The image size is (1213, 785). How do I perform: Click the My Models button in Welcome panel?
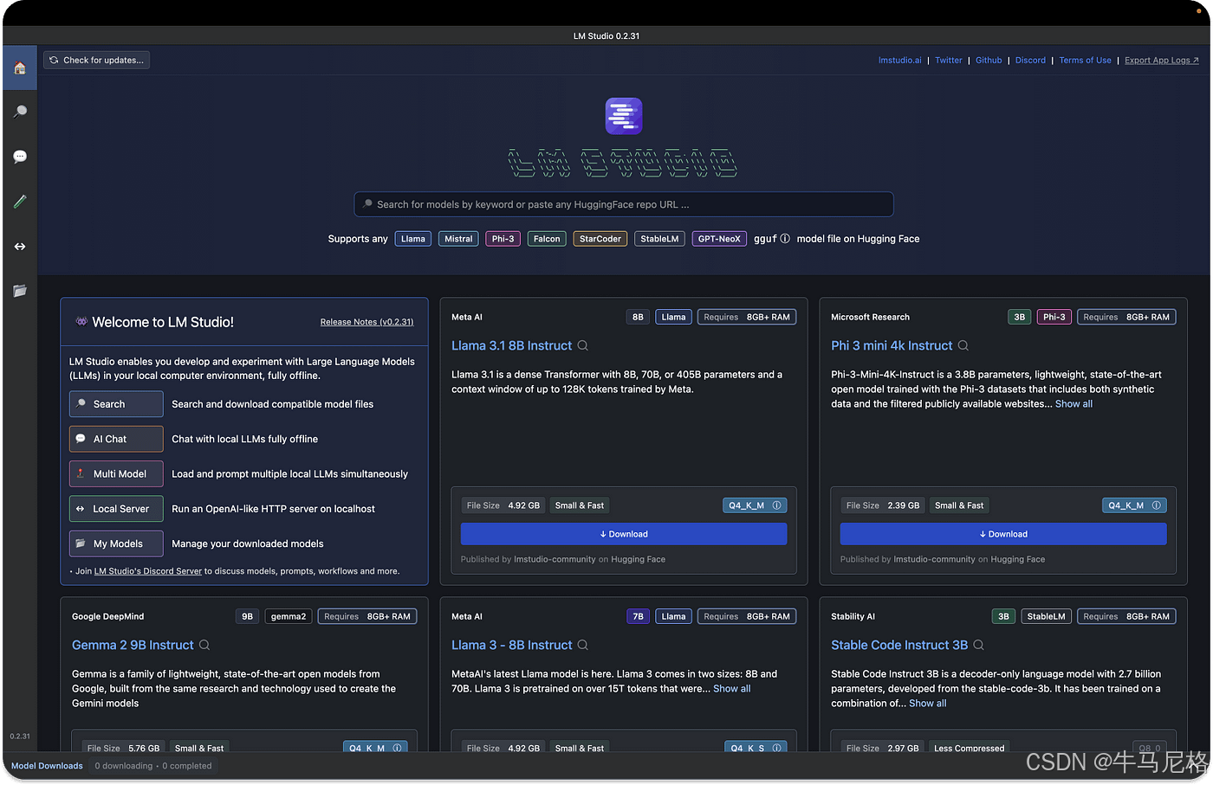116,544
